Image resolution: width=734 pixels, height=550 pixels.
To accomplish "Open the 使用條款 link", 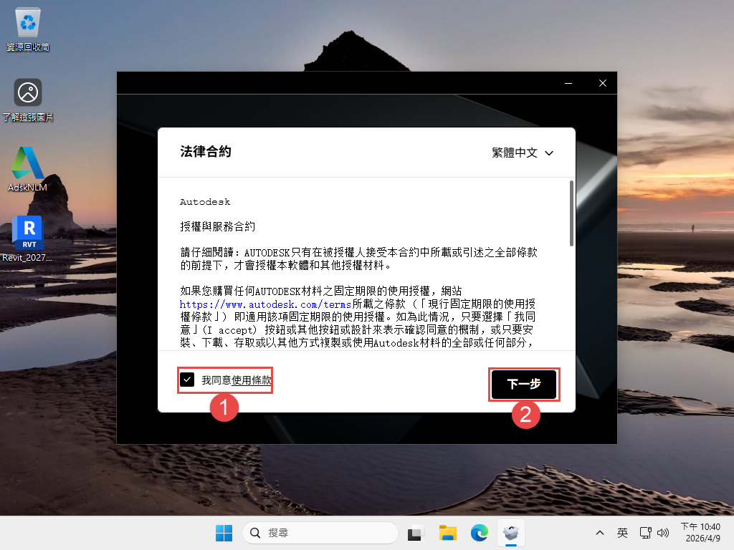I will [x=252, y=380].
